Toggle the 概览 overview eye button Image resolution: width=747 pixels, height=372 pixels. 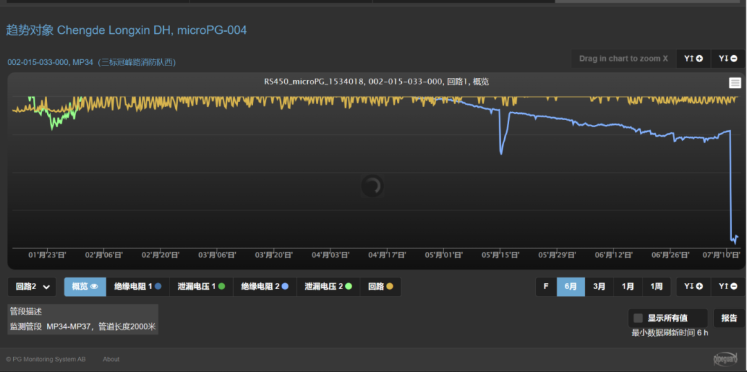pyautogui.click(x=85, y=286)
